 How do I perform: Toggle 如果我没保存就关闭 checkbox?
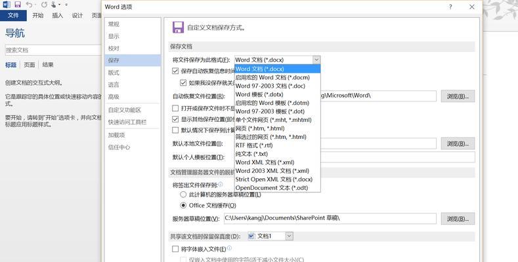pyautogui.click(x=183, y=83)
